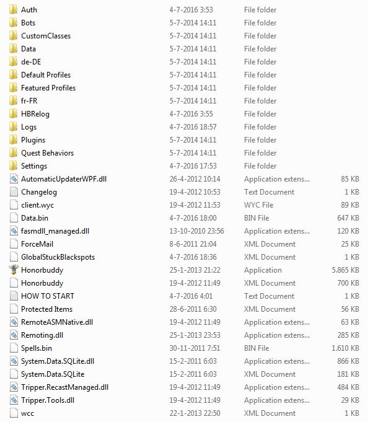Select the Data folder name
The height and width of the screenshot is (422, 368).
(28, 49)
